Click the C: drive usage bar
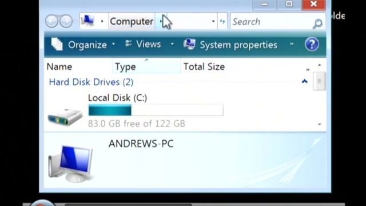 click(x=156, y=110)
